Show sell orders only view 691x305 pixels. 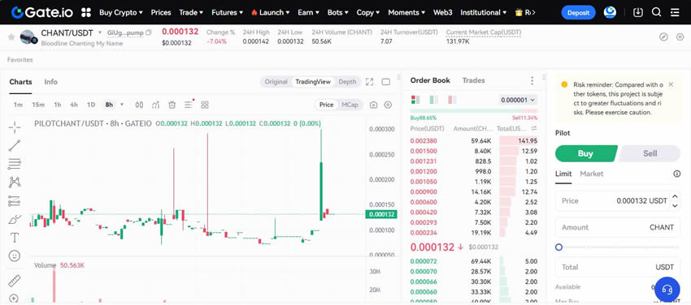tap(452, 100)
